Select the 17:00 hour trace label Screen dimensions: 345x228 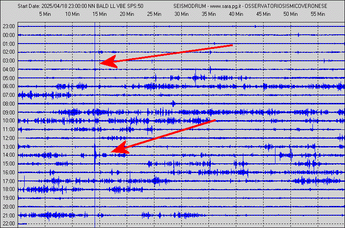(x=9, y=181)
